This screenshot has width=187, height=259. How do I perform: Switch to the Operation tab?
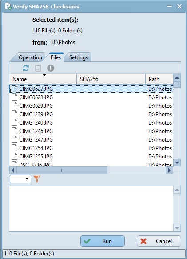[30, 57]
